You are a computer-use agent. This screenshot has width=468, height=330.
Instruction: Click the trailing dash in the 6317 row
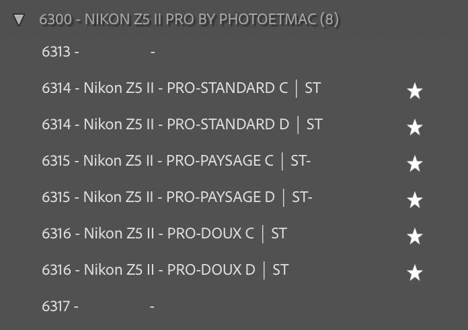153,306
